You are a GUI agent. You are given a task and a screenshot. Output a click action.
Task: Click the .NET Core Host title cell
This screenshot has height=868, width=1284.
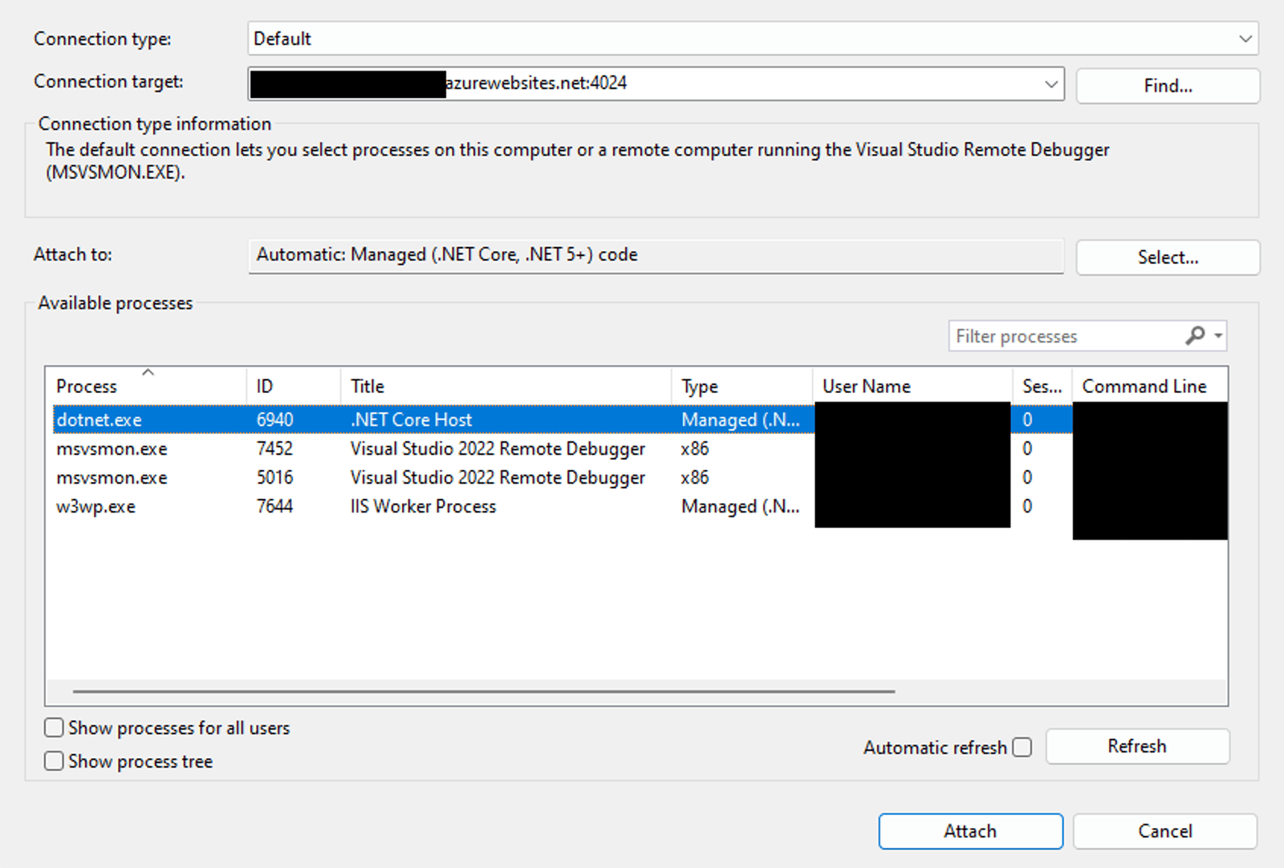tap(411, 420)
